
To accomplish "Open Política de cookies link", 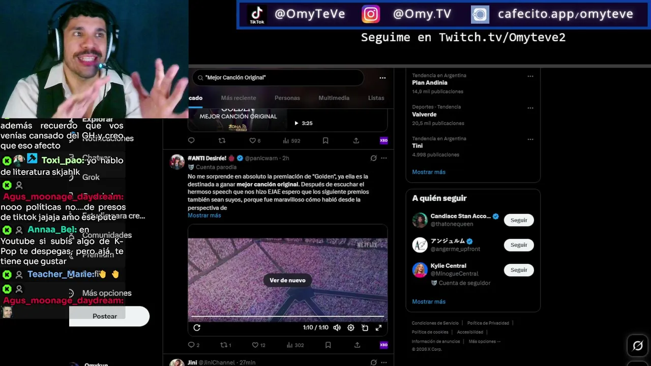I will (430, 332).
